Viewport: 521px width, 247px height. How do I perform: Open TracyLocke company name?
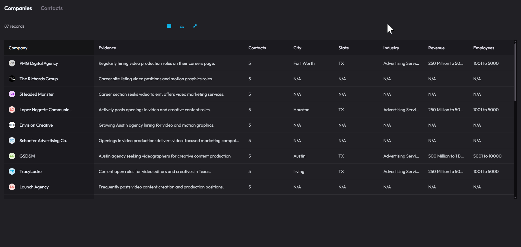coord(30,171)
